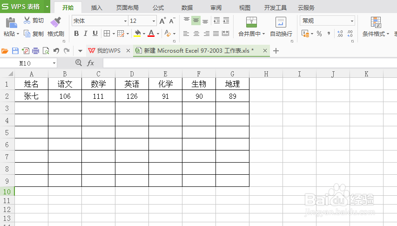The height and width of the screenshot is (226, 397).
Task: Open Name Box dropdown M10
Action: click(54, 63)
